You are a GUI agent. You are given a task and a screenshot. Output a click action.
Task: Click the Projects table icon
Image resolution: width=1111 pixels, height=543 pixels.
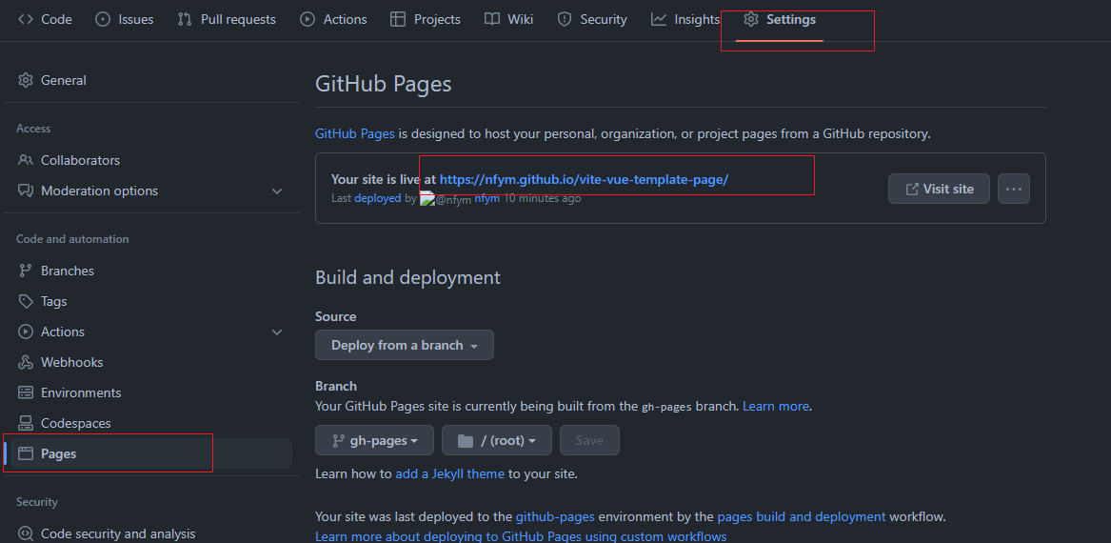pyautogui.click(x=398, y=20)
